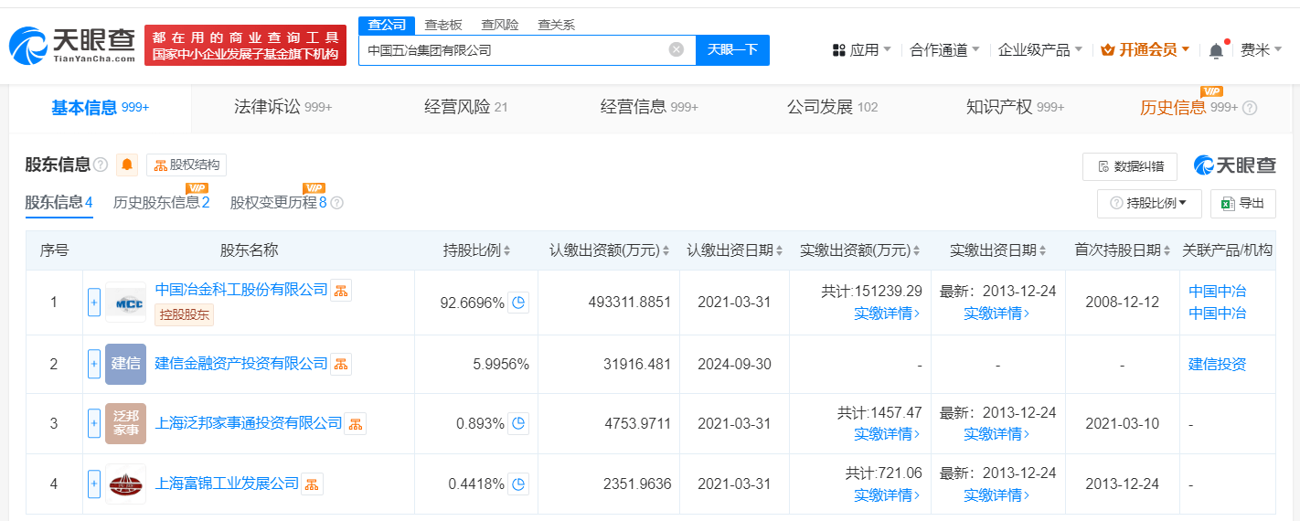The width and height of the screenshot is (1300, 521).
Task: Open the 基本信息 tab
Action: click(100, 108)
